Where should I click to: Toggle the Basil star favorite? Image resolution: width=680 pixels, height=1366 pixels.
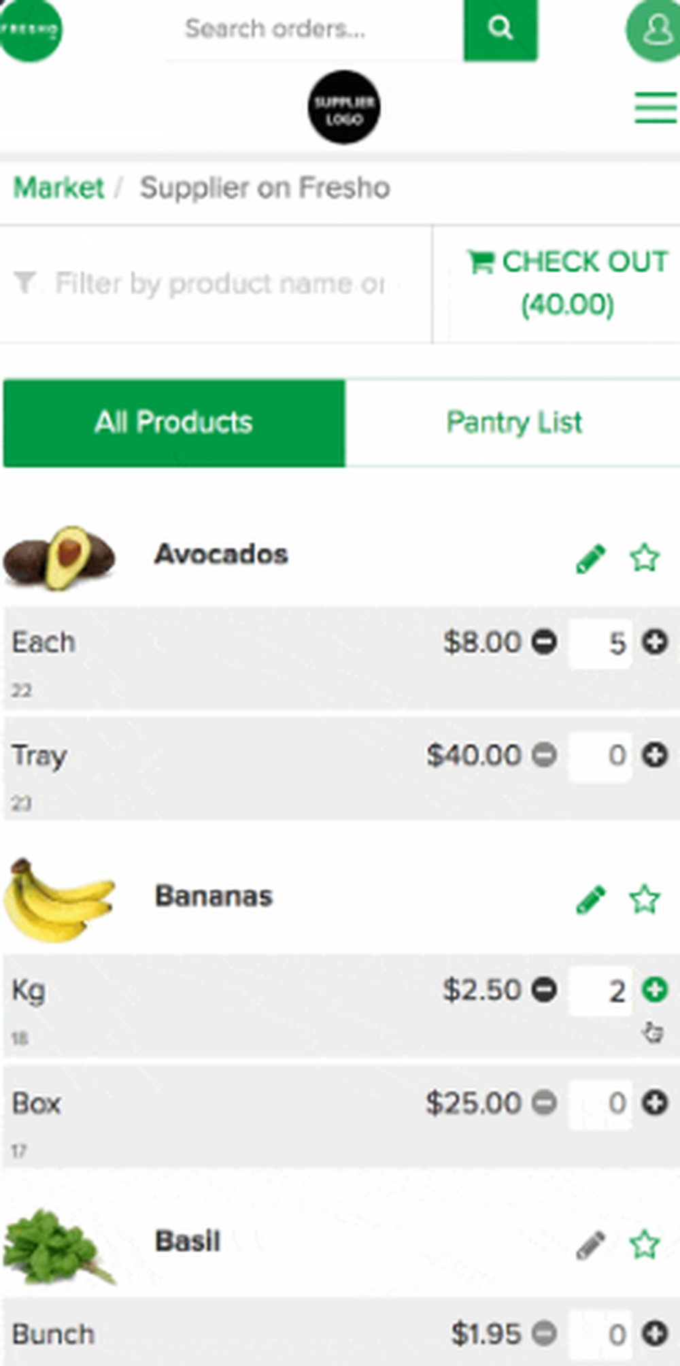pyautogui.click(x=644, y=1245)
